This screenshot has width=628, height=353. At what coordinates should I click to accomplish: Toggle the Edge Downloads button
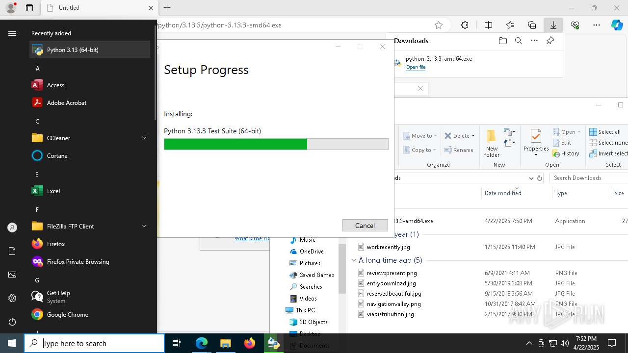tap(553, 25)
